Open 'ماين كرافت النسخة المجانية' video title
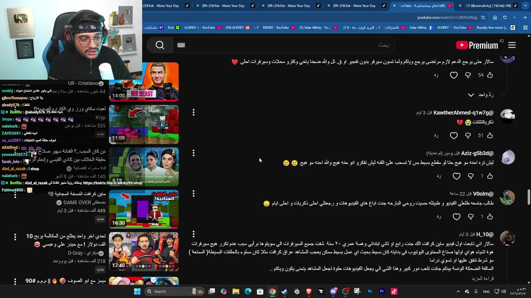The image size is (531, 298). 77,194
